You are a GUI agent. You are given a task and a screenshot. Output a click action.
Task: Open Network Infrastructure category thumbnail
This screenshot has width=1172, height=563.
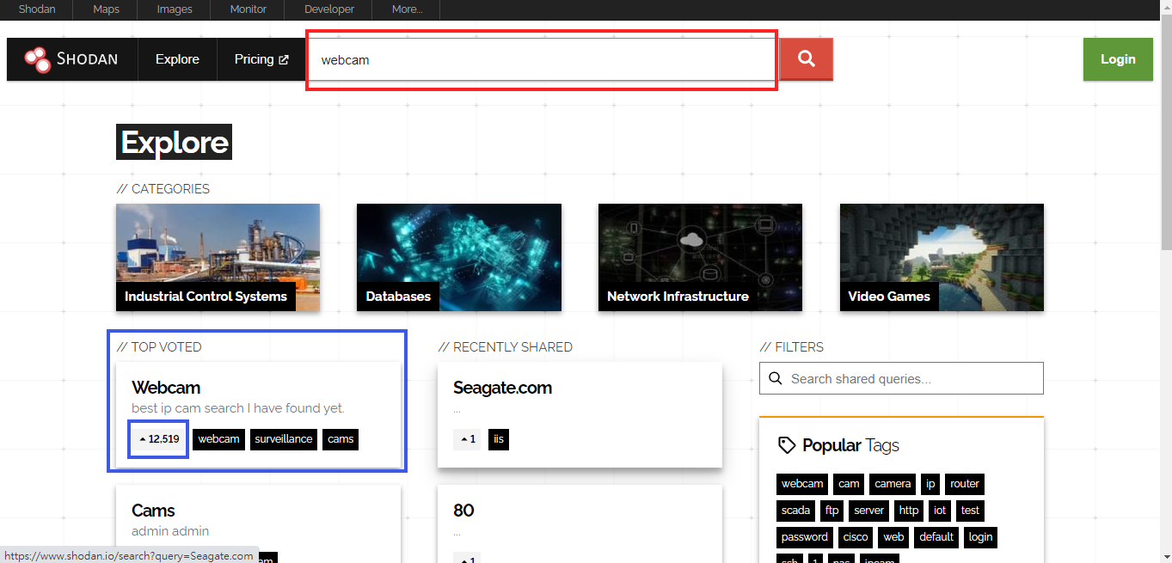pos(700,257)
